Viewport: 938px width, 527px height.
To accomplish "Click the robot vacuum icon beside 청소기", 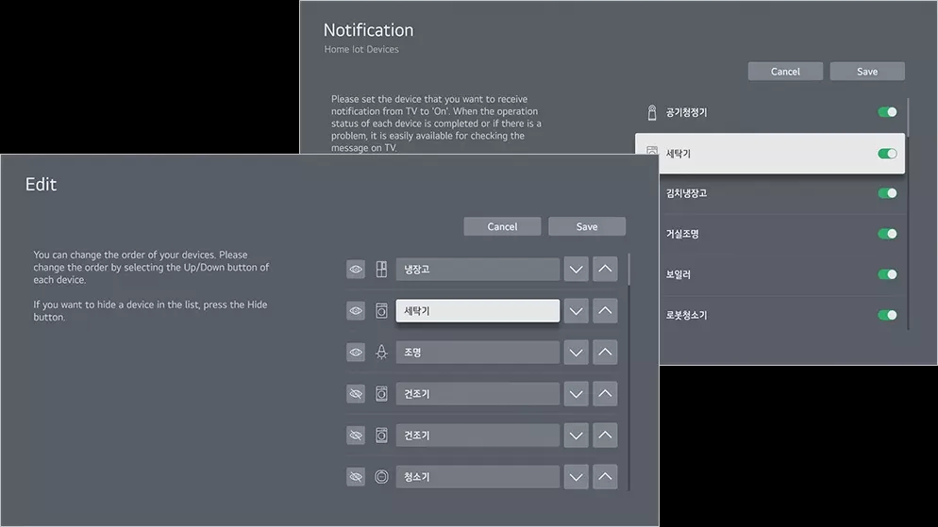I will point(381,477).
